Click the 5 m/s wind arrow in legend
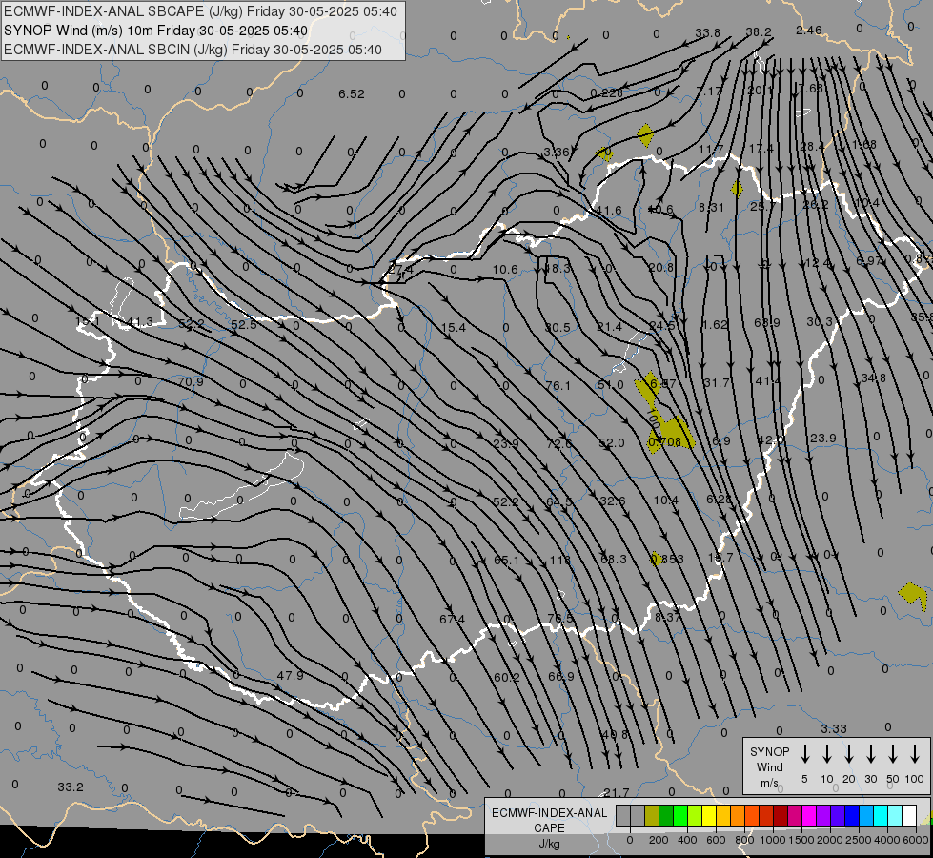Viewport: 933px width, 858px height. tap(804, 754)
